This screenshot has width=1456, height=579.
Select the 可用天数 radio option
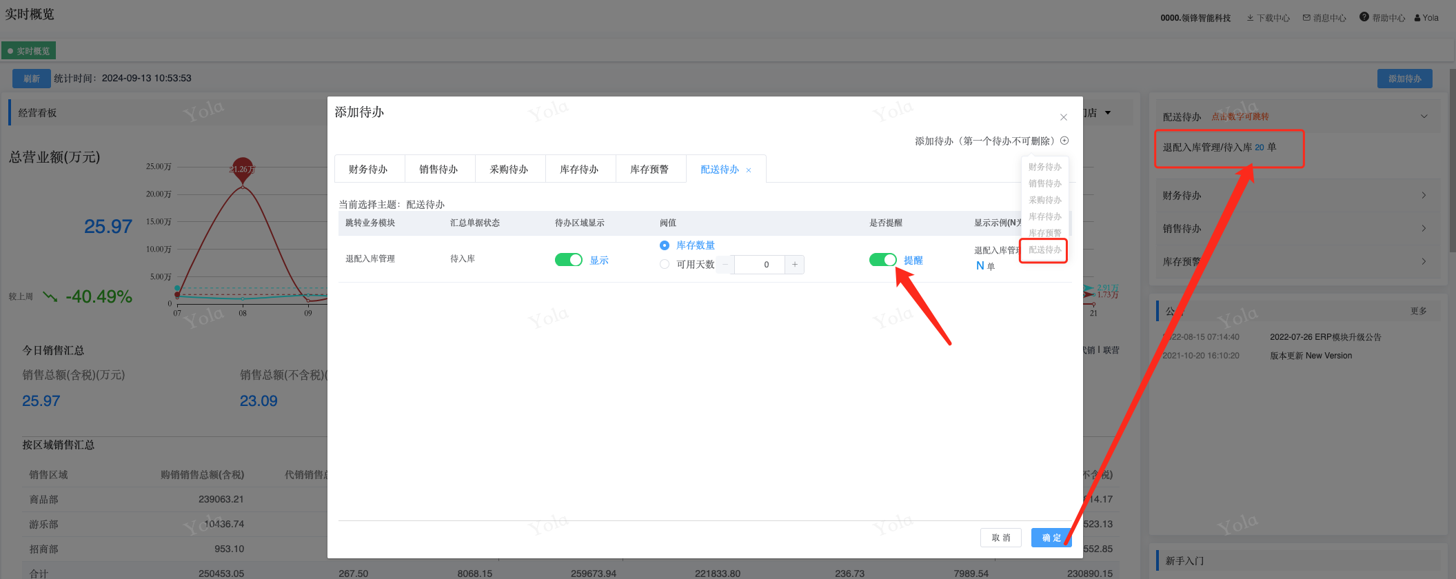pyautogui.click(x=665, y=265)
